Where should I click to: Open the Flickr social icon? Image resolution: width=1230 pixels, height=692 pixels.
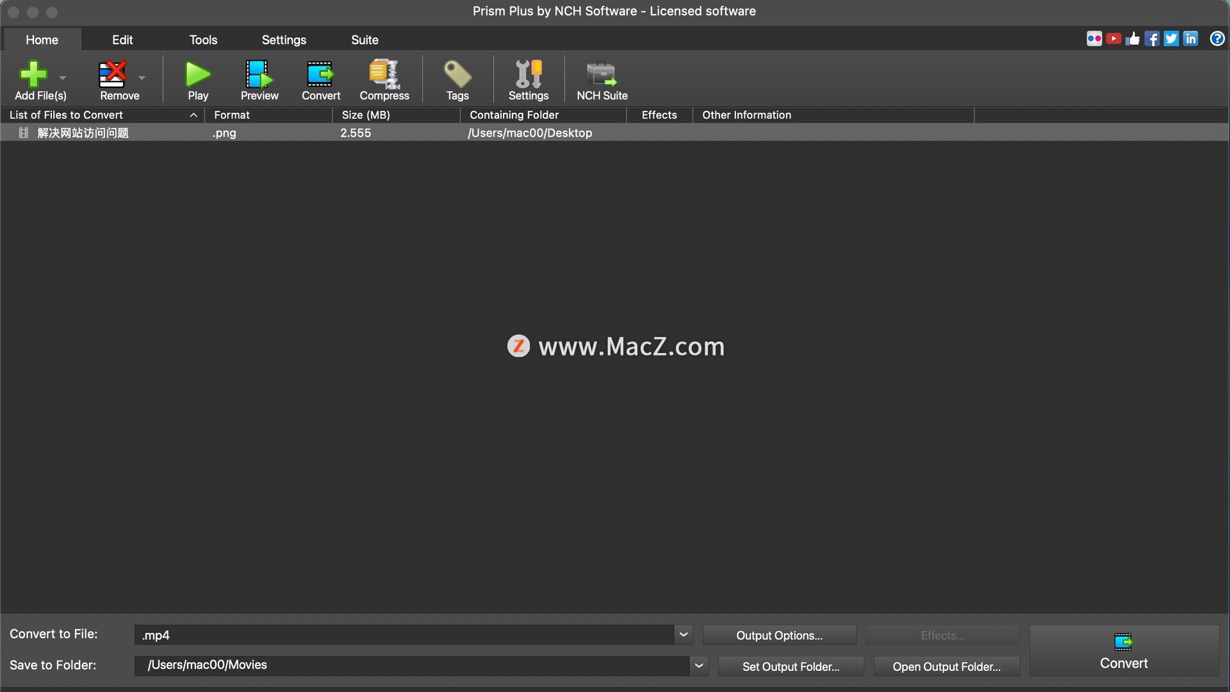[1094, 39]
